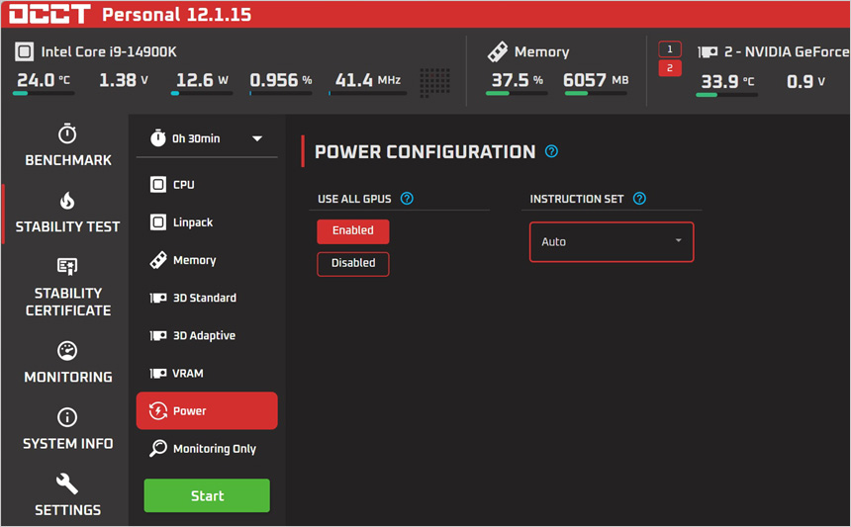Set Use All GPUs to Enabled

(353, 231)
